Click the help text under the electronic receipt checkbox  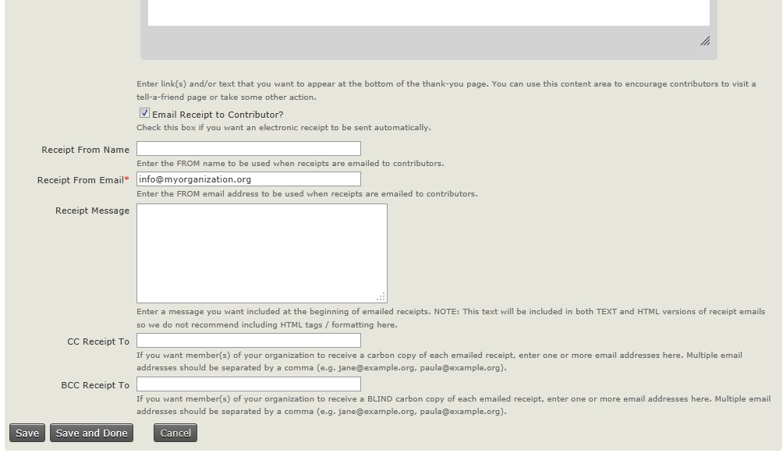pyautogui.click(x=283, y=127)
